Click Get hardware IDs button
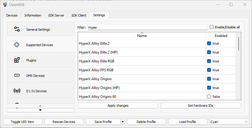Viewport: 252px width, 128px height. [x=201, y=106]
